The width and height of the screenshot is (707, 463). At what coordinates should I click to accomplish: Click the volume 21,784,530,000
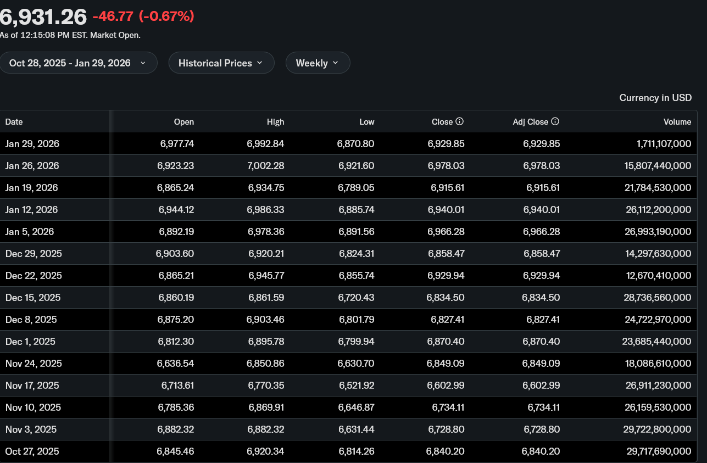tap(659, 188)
